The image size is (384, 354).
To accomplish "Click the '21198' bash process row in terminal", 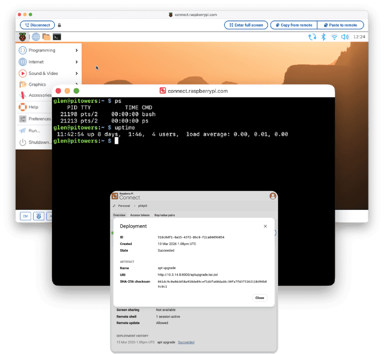I will click(108, 114).
